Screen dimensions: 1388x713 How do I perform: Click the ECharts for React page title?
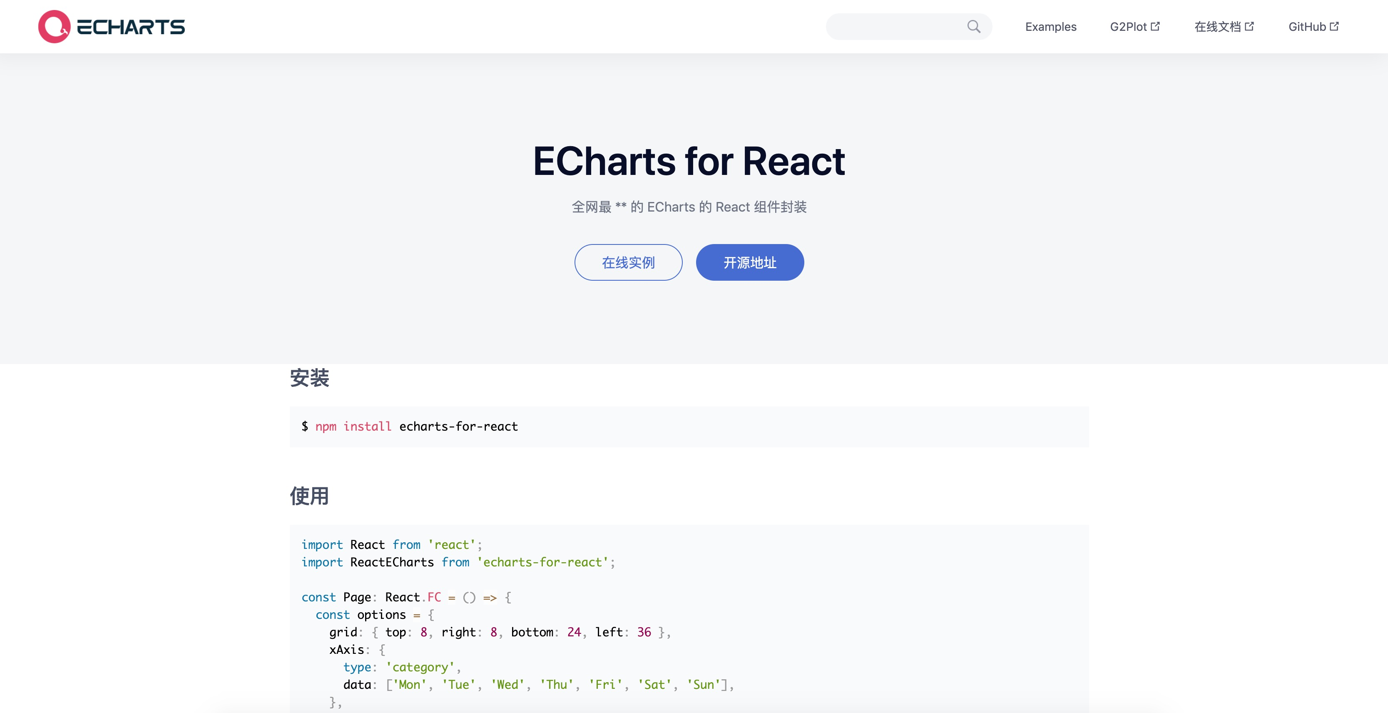coord(689,161)
